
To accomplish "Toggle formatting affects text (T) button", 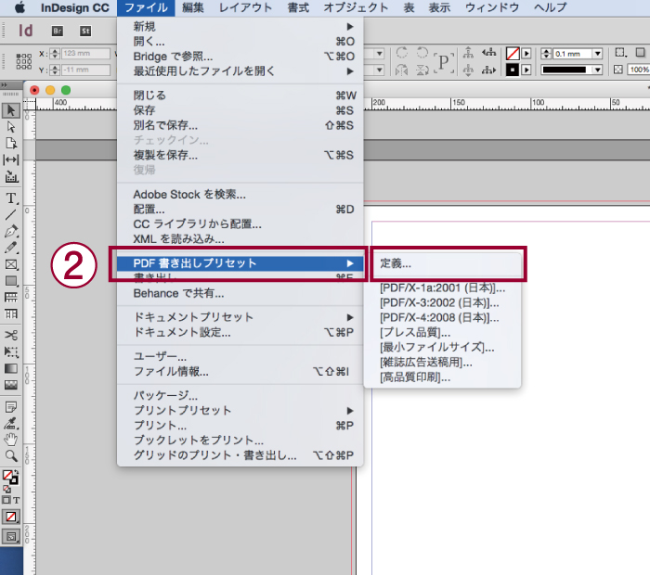I will (16, 500).
